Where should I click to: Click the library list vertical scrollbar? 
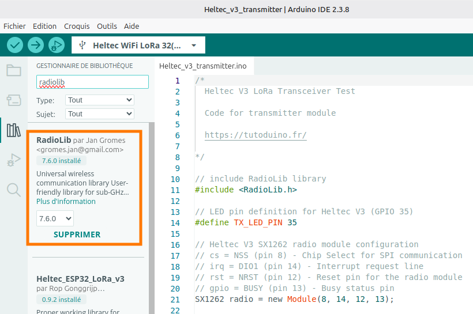pyautogui.click(x=152, y=218)
